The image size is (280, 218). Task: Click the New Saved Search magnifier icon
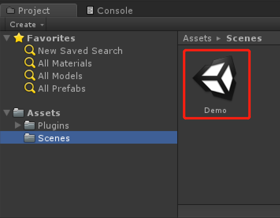30,50
